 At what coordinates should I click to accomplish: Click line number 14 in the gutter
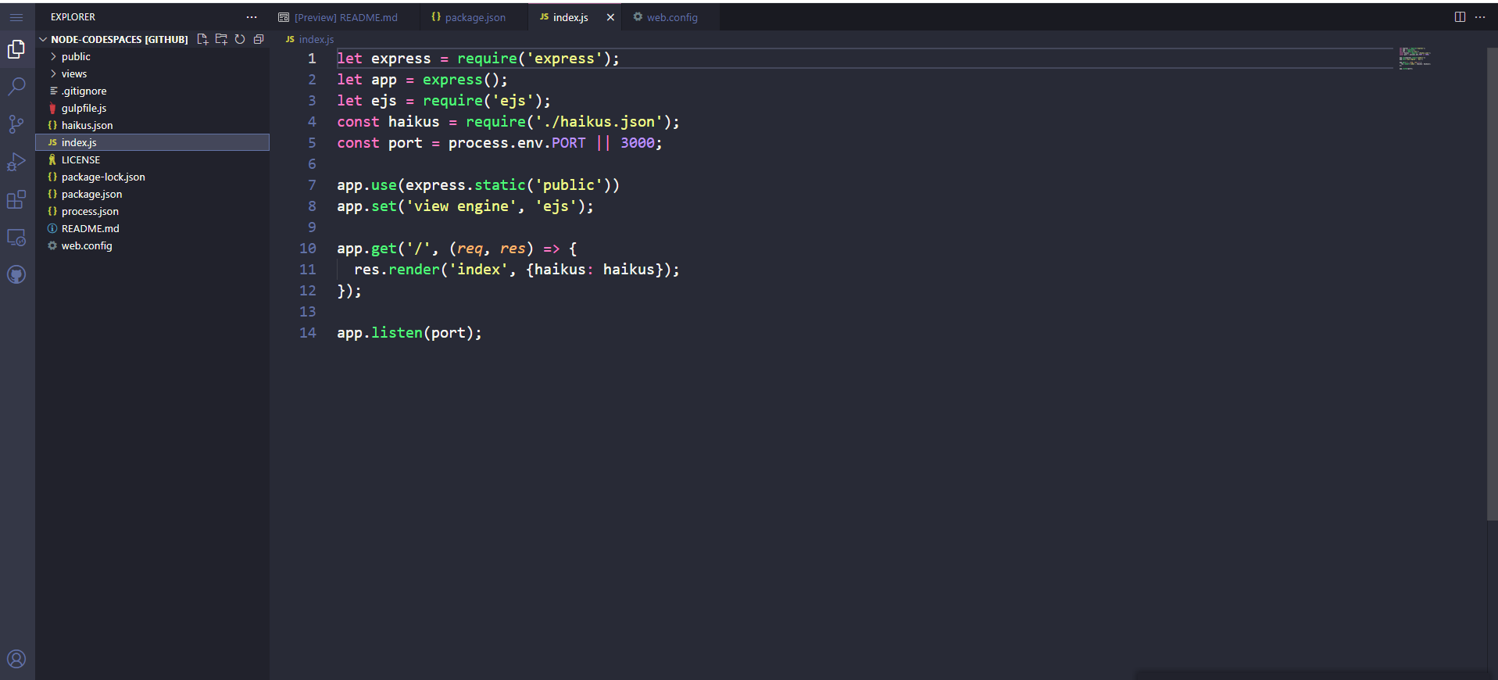click(308, 333)
